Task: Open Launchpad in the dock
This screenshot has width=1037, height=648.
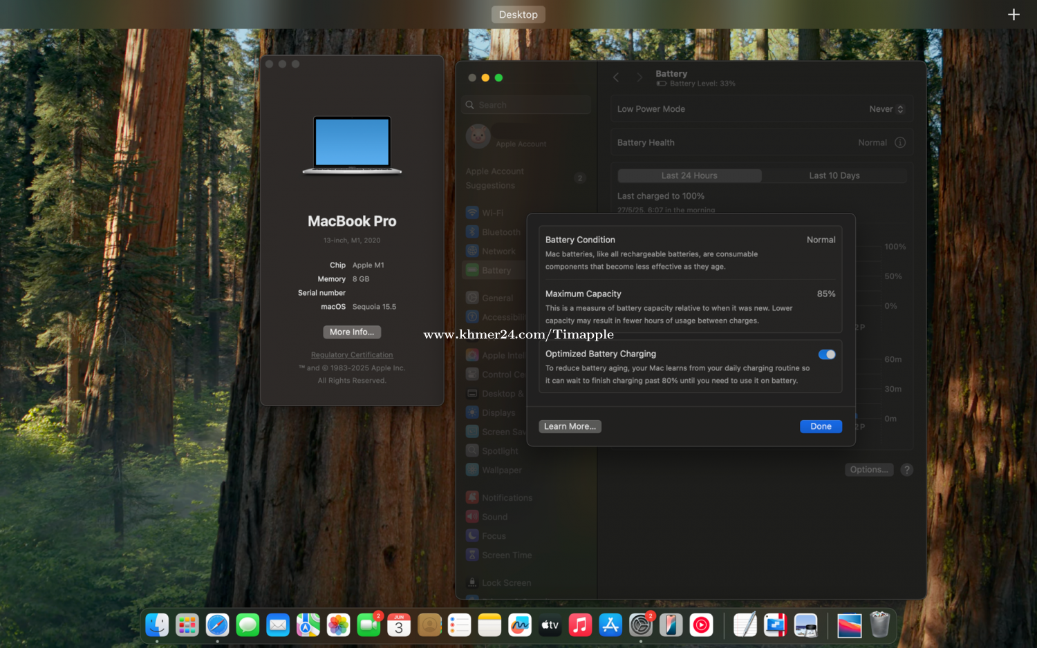Action: [187, 625]
